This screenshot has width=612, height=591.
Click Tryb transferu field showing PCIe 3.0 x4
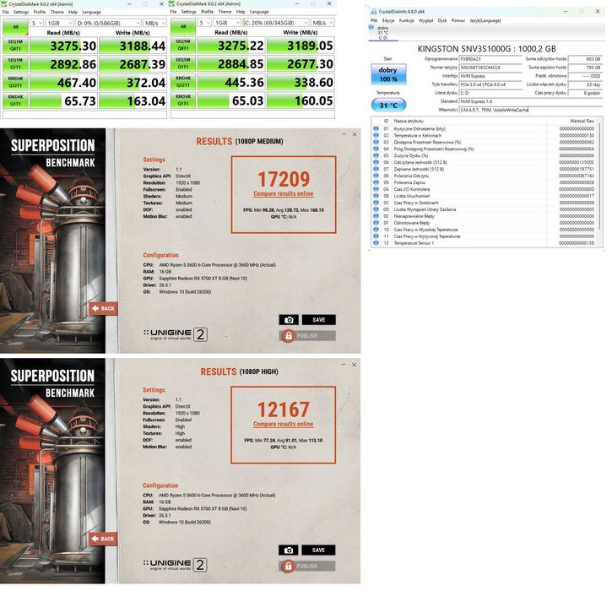tap(490, 84)
